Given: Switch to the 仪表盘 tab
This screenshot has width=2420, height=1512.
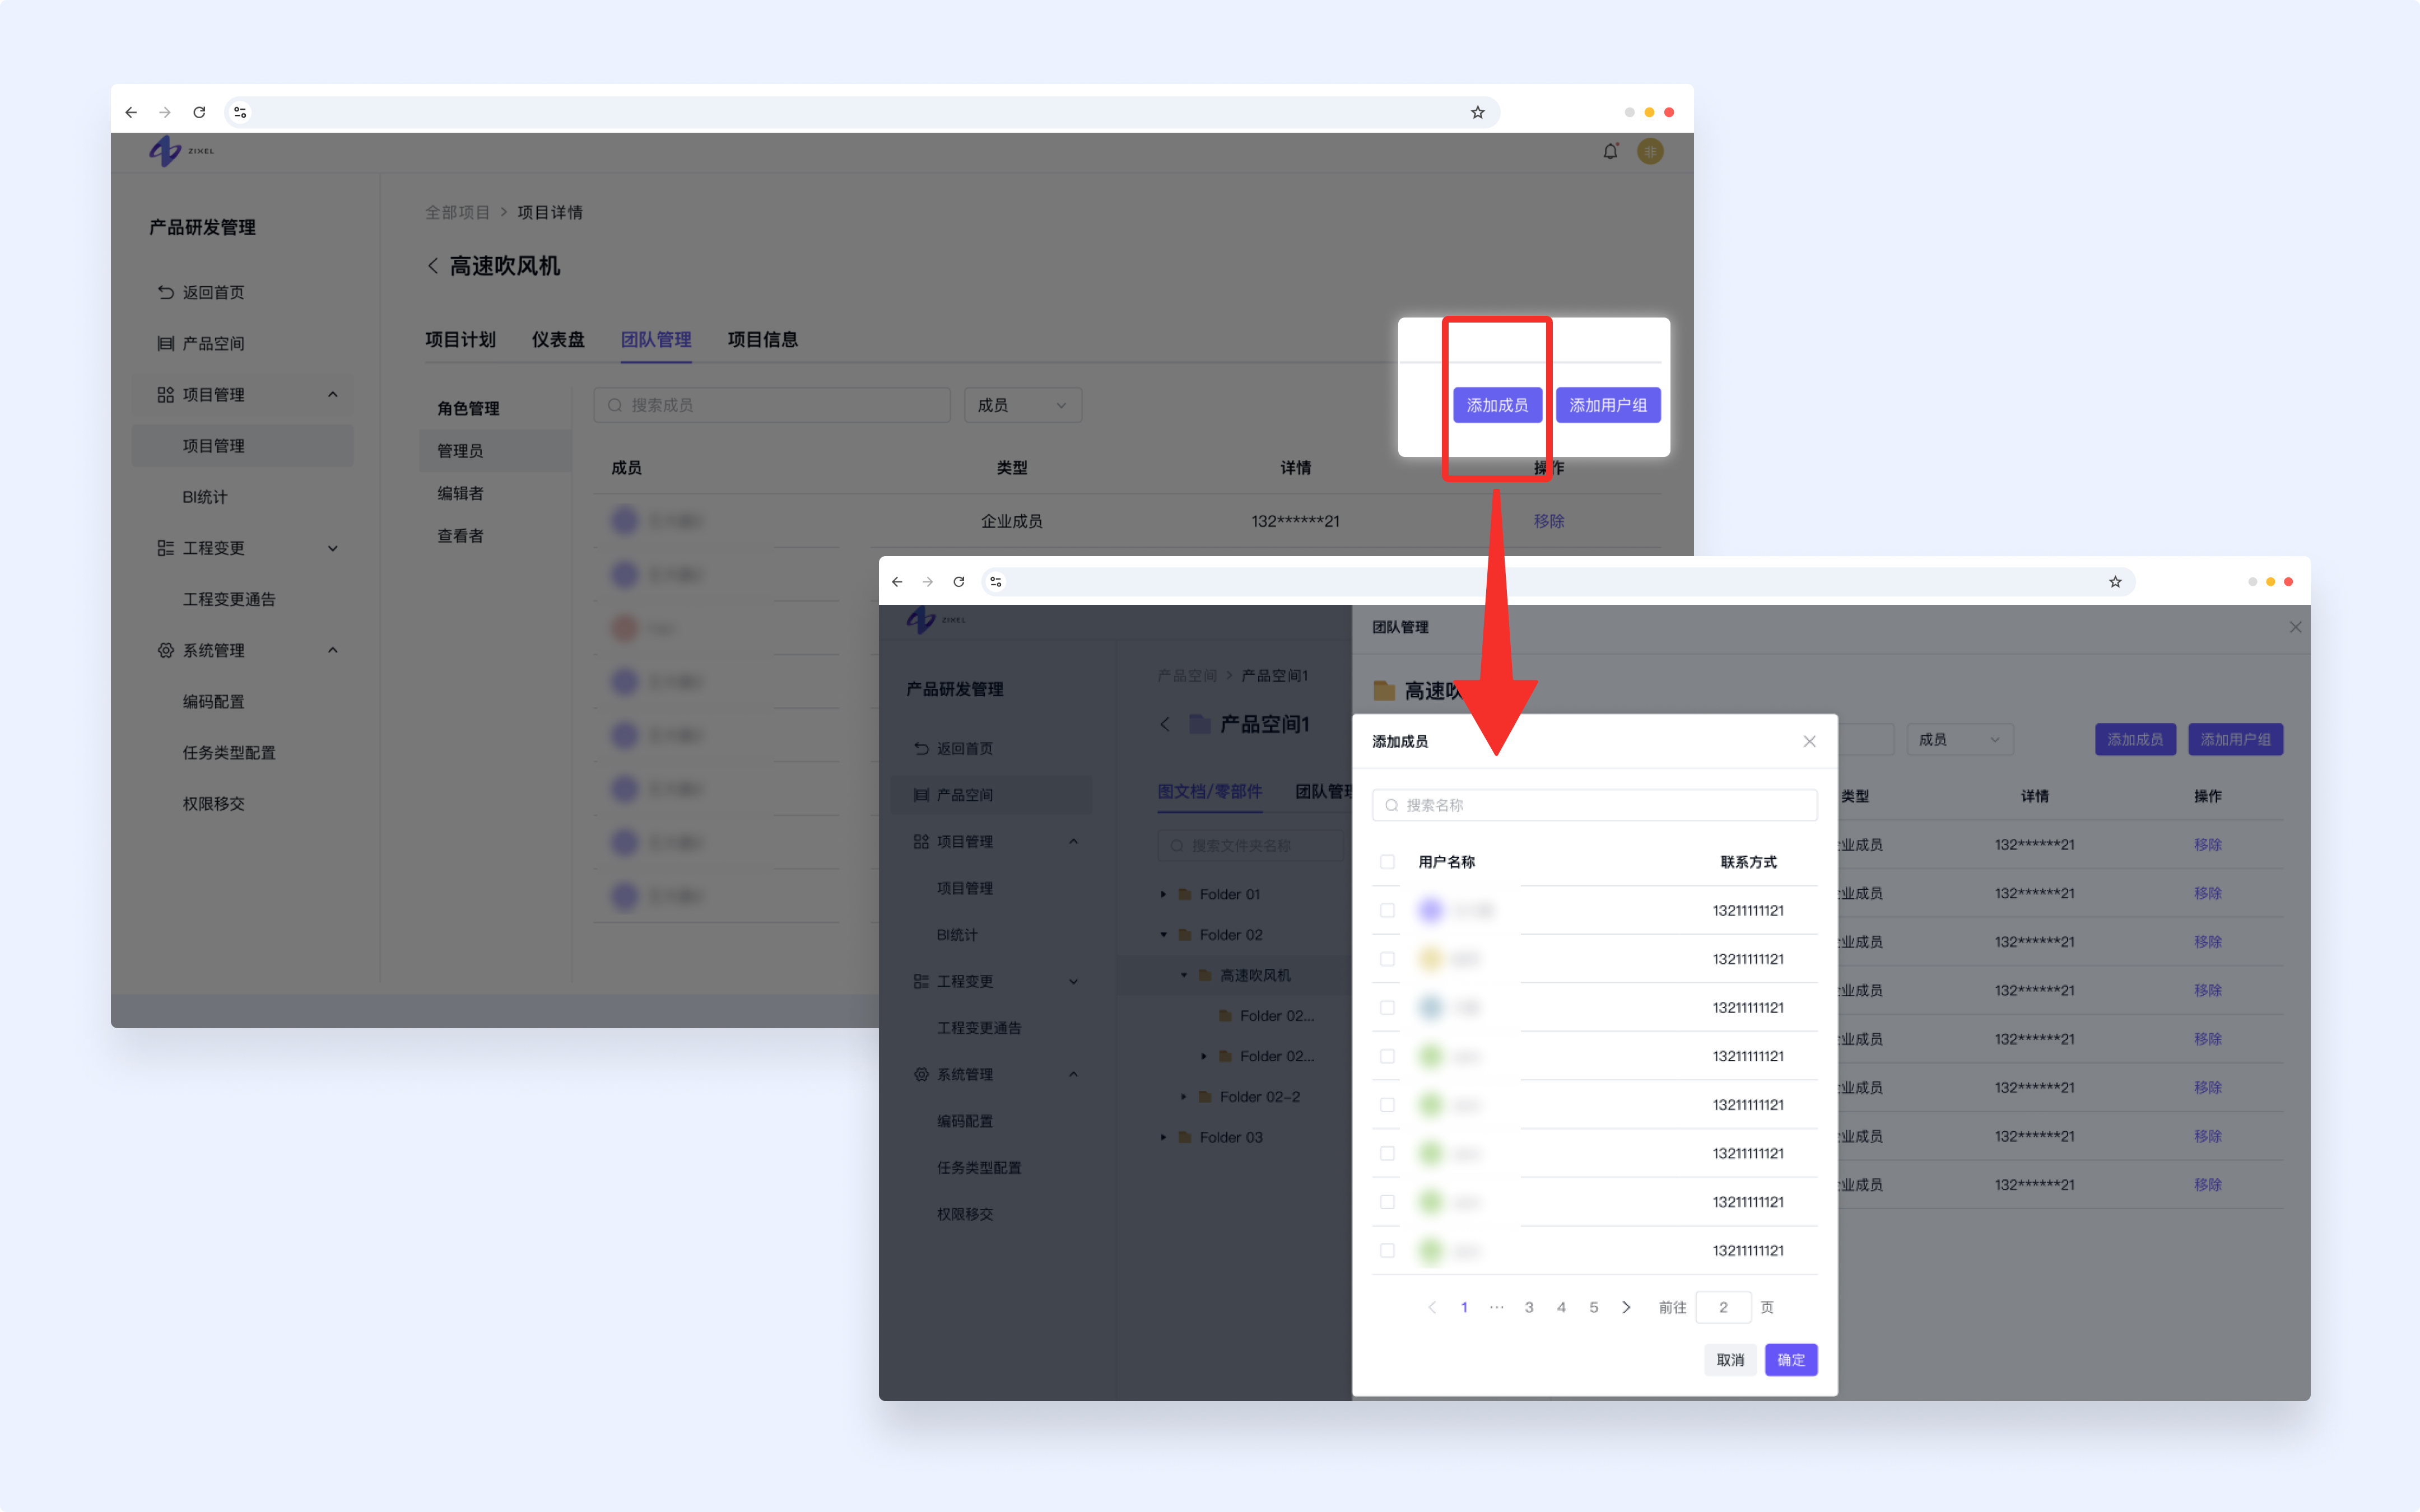Looking at the screenshot, I should tap(558, 339).
